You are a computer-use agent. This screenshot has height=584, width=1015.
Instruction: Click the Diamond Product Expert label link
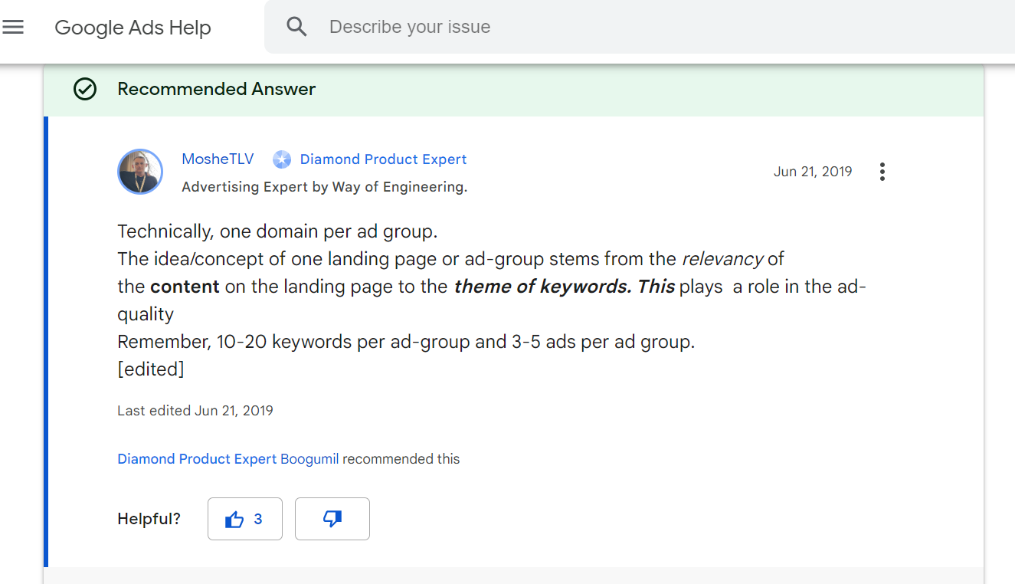pos(383,159)
